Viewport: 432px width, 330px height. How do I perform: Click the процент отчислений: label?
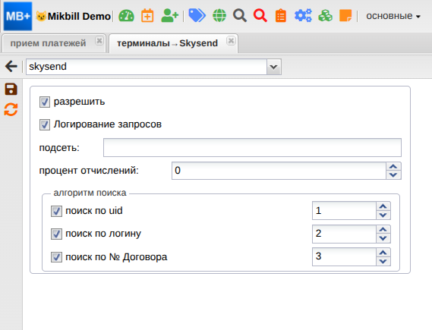coord(89,171)
